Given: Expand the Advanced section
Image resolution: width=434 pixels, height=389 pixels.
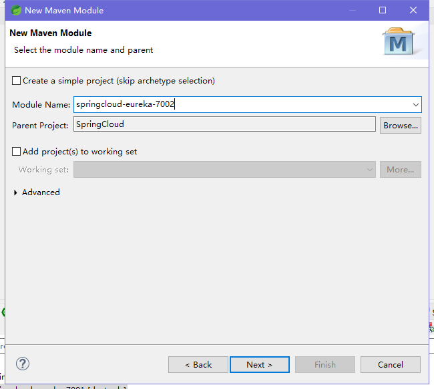Looking at the screenshot, I should (16, 192).
